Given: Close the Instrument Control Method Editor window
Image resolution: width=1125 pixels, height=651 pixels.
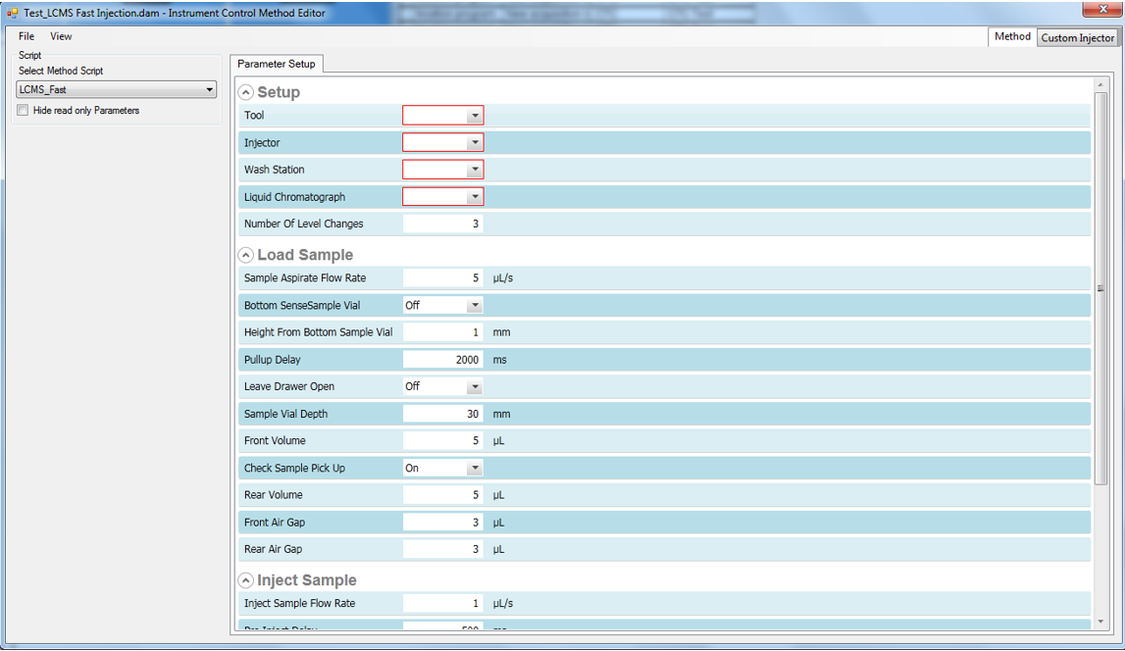Looking at the screenshot, I should [x=1095, y=10].
